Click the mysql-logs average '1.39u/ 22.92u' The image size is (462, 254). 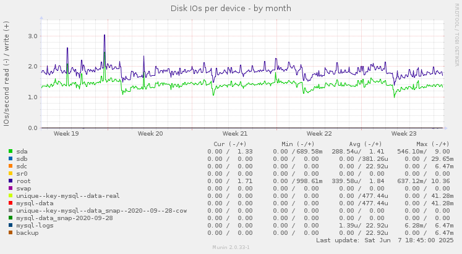tap(363, 226)
